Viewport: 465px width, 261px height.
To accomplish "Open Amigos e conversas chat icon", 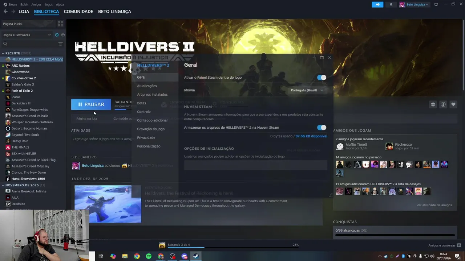I will click(x=459, y=245).
